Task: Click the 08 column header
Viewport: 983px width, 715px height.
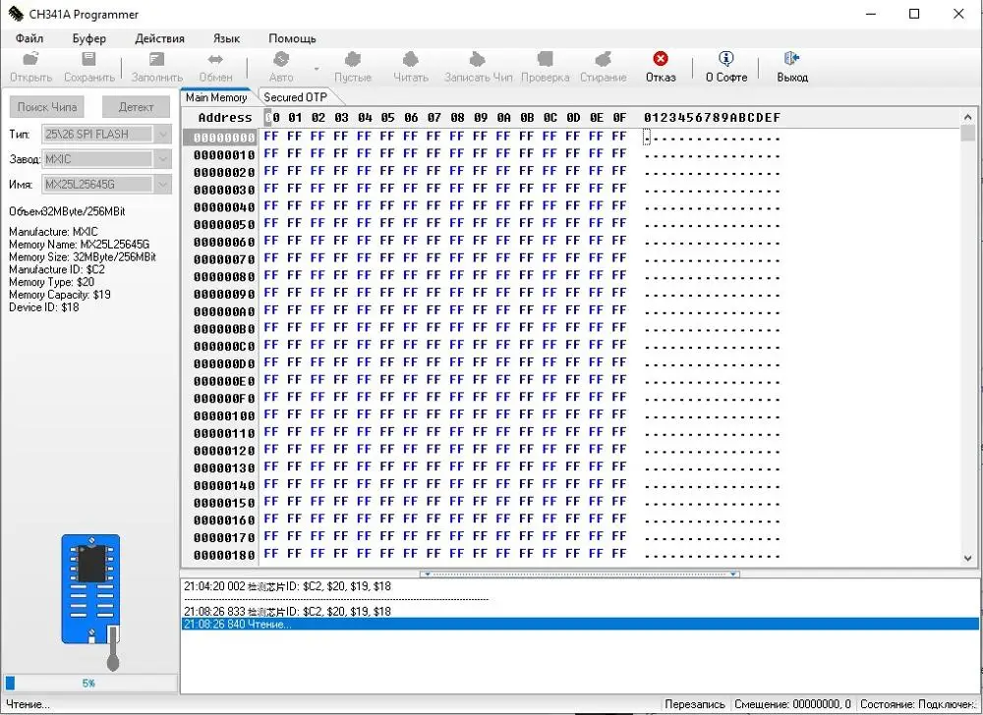Action: click(458, 117)
